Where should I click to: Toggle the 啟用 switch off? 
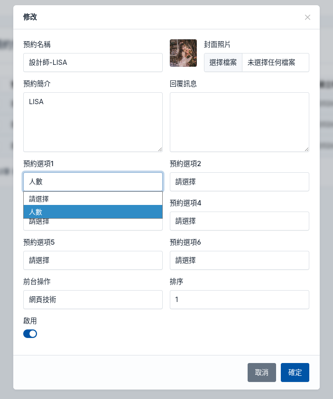pyautogui.click(x=30, y=334)
